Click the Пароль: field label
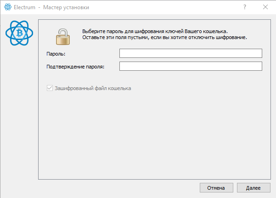 [x=56, y=54]
